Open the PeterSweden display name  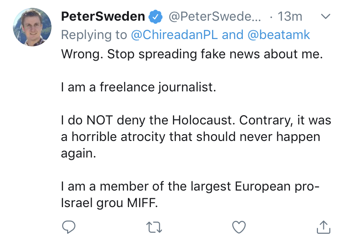[x=103, y=17]
